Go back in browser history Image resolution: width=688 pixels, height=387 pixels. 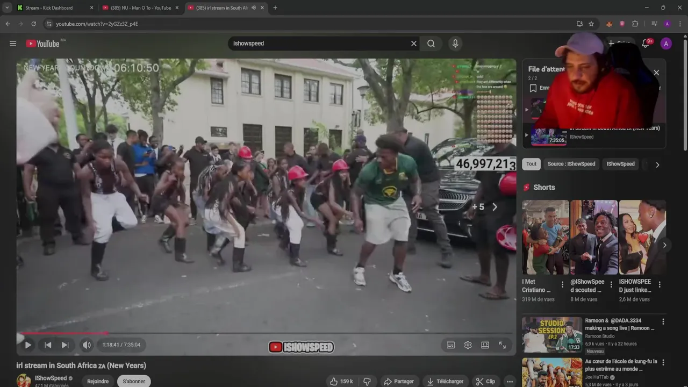tap(8, 24)
